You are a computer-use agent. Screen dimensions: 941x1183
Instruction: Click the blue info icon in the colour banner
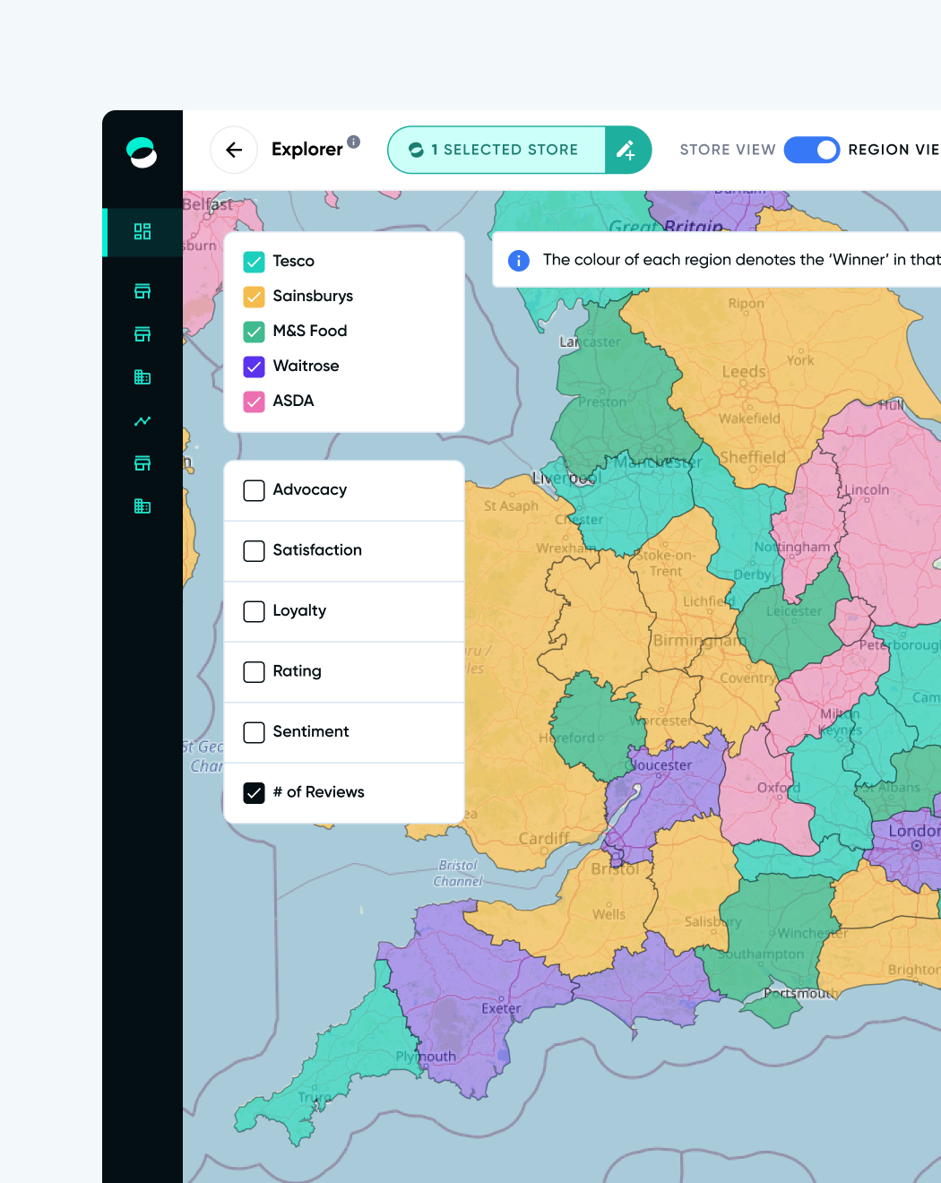coord(518,260)
